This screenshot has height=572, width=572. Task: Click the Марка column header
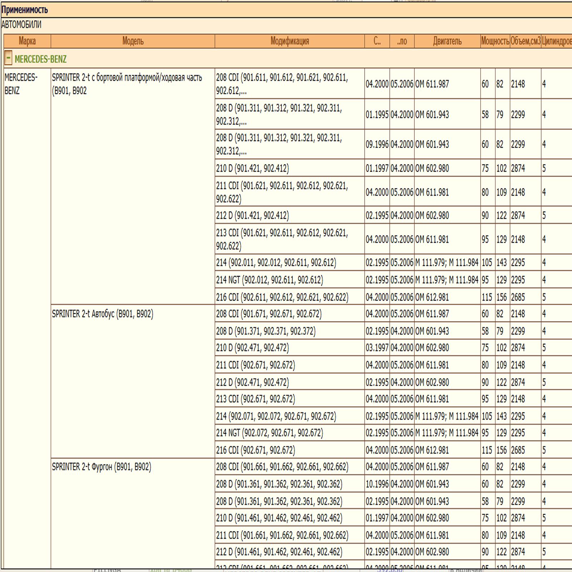click(x=27, y=41)
